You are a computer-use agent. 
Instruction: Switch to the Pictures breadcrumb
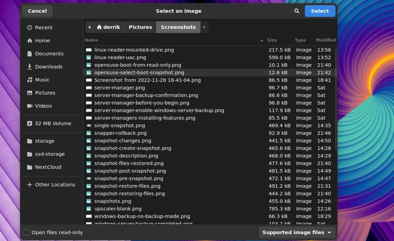[140, 27]
